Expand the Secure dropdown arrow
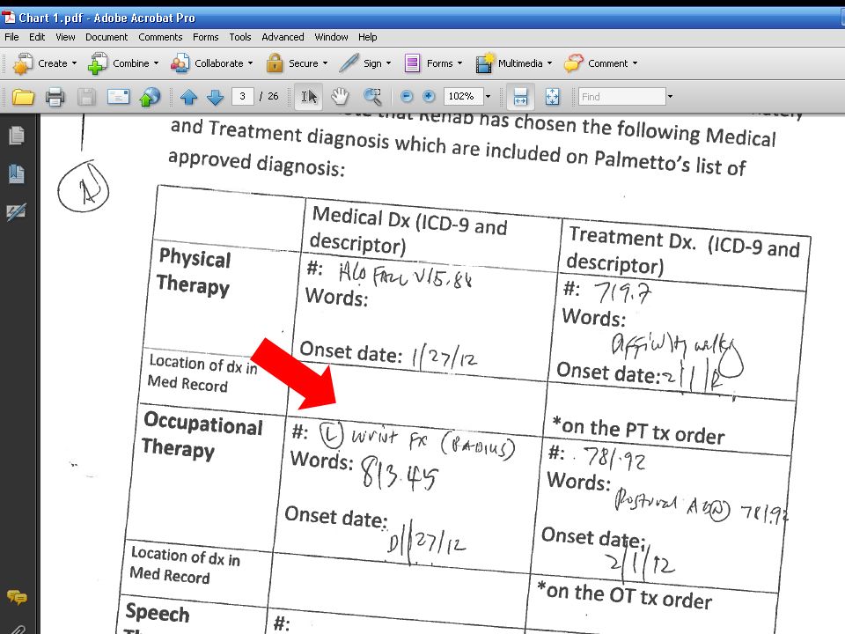The width and height of the screenshot is (845, 634). [x=325, y=63]
